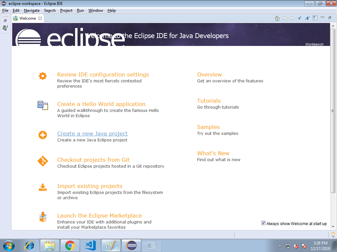
Task: Open Import existing projects link
Action: click(x=90, y=186)
